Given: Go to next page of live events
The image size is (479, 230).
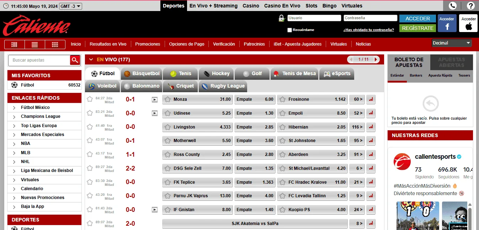Looking at the screenshot, I should point(376,59).
